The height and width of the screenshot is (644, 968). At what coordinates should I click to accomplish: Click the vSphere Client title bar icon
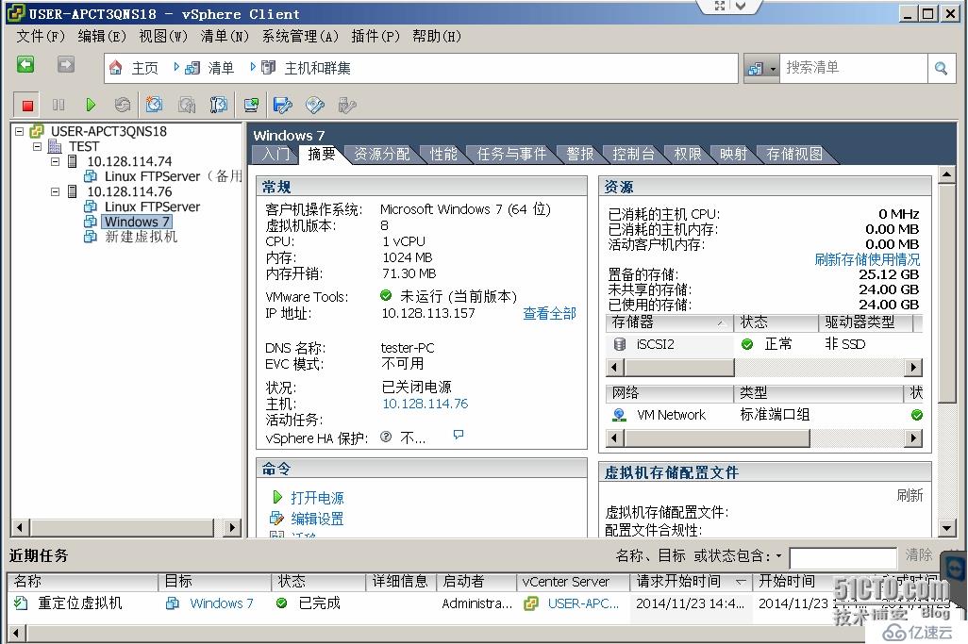(15, 12)
